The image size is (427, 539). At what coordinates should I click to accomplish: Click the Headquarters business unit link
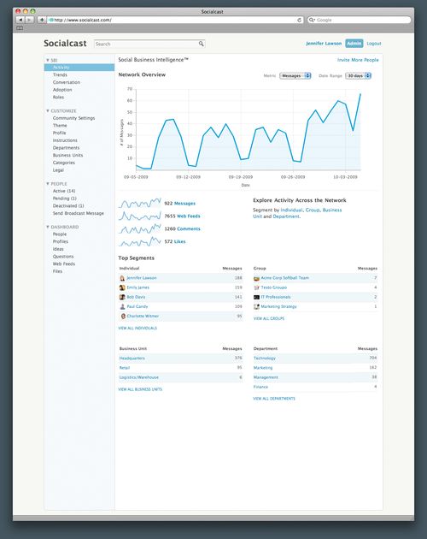[132, 358]
